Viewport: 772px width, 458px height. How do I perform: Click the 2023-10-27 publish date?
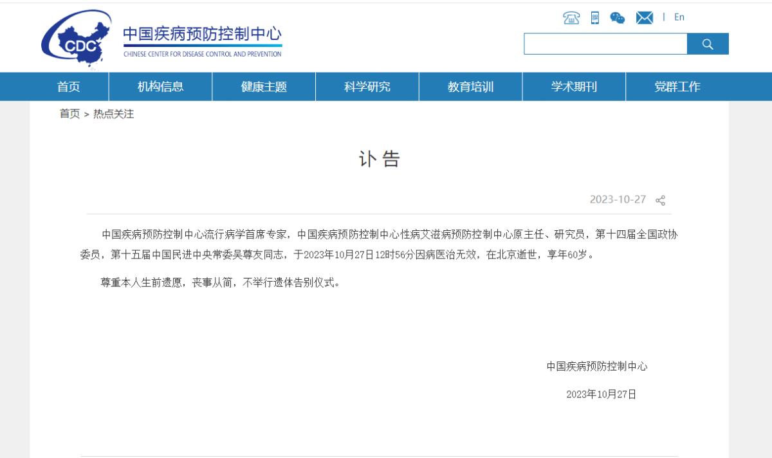pos(618,199)
